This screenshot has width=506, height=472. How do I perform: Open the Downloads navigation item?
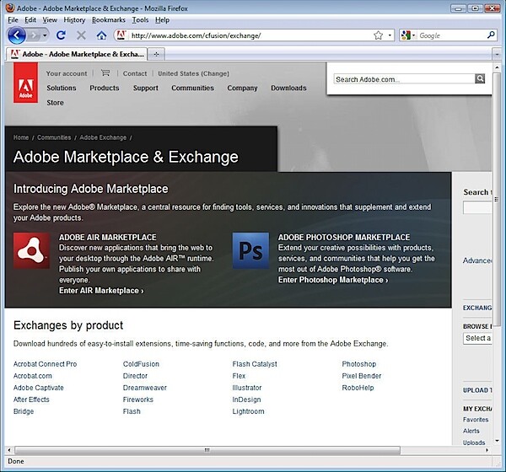288,88
